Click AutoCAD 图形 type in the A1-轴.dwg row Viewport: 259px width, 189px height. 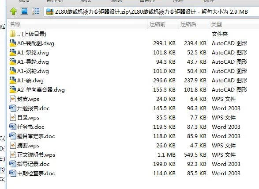coord(229,81)
